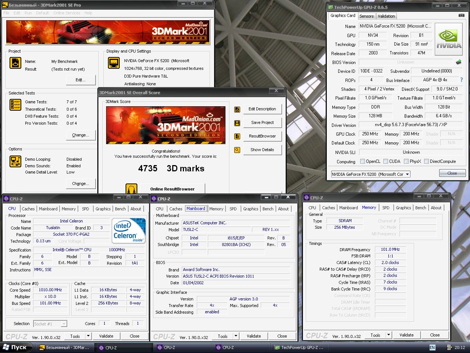The image size is (470, 353).
Task: Click Edit... button in Project section
Action: (81, 80)
